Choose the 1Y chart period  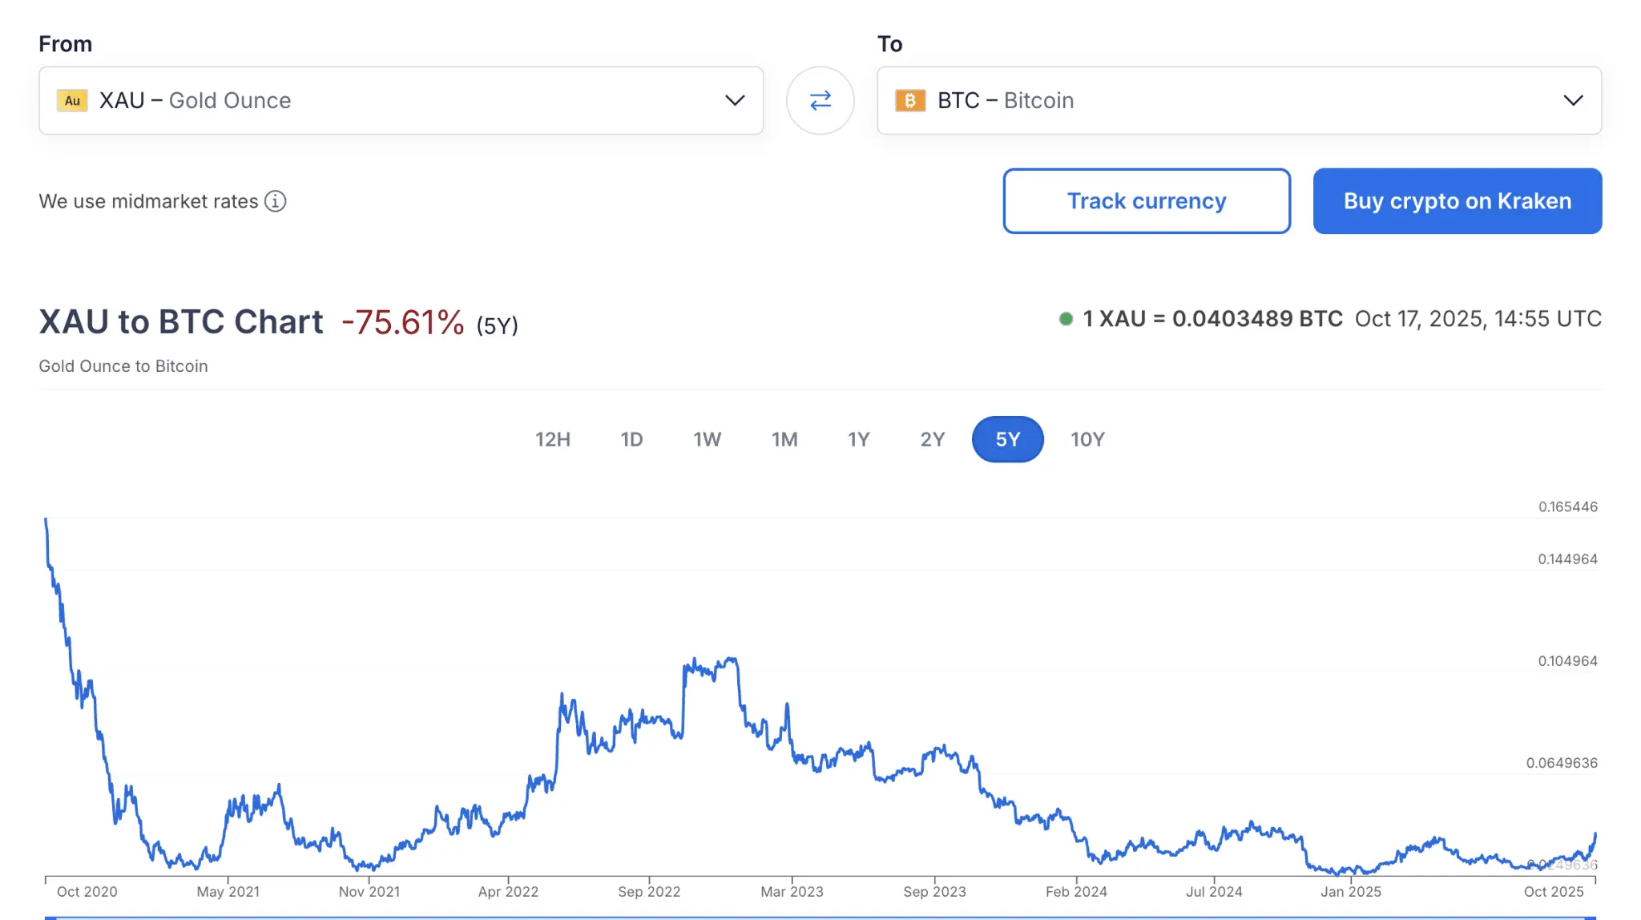[858, 439]
